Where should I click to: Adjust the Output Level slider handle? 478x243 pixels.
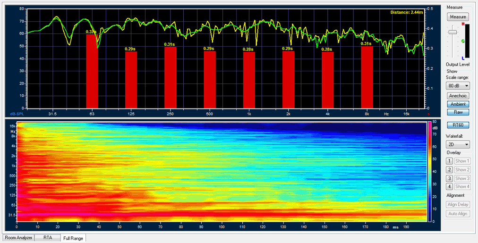point(452,32)
